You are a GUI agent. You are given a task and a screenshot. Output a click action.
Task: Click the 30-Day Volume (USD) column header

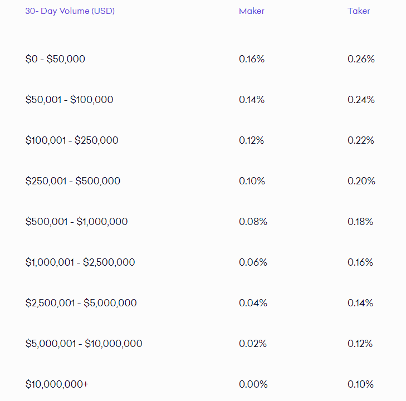tap(70, 11)
